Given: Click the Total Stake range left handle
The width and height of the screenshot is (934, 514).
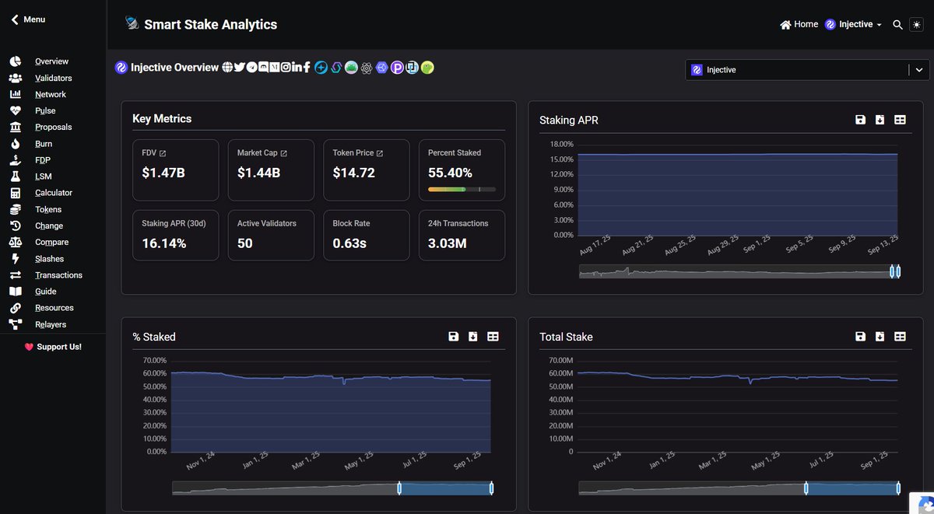Looking at the screenshot, I should (806, 488).
